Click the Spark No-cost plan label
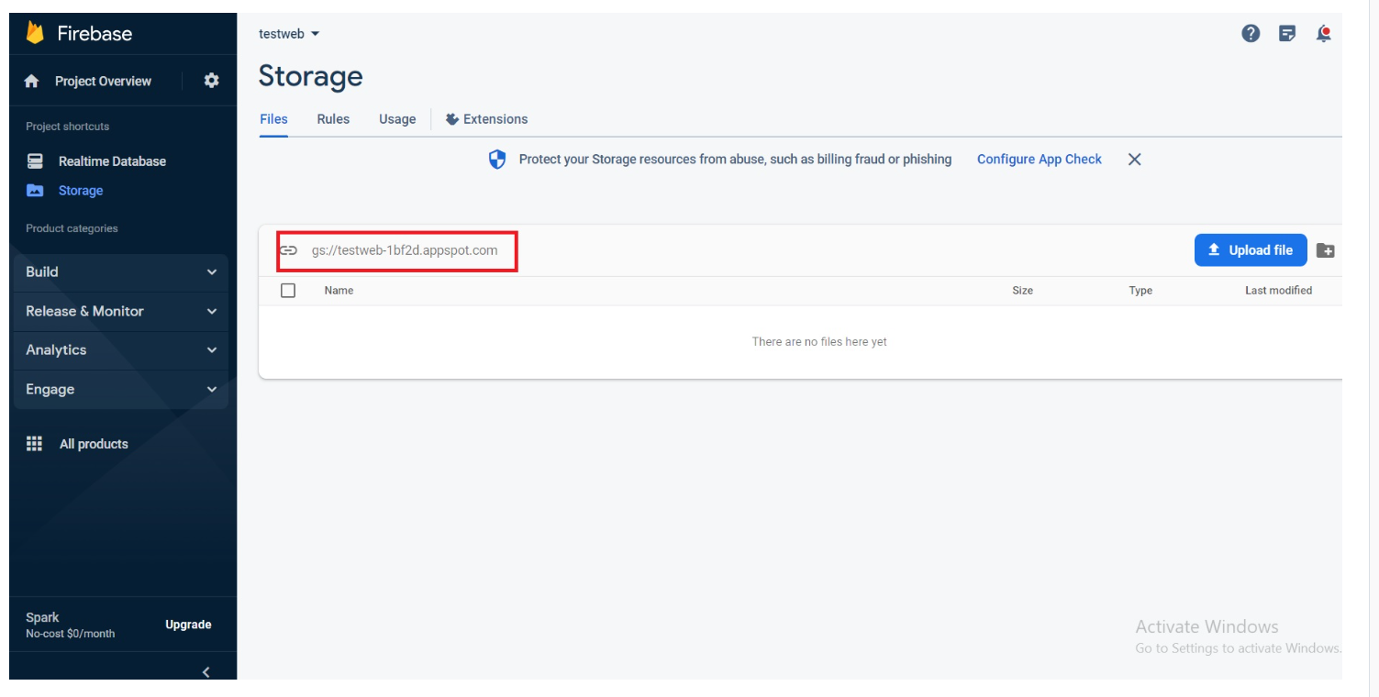The height and width of the screenshot is (697, 1379). tap(70, 625)
